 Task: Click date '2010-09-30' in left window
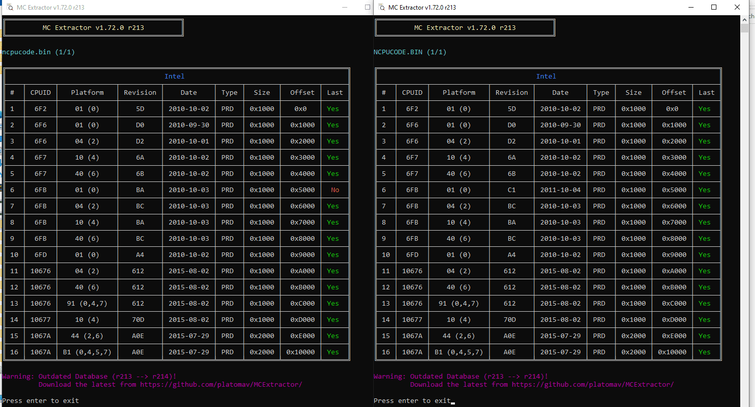189,125
